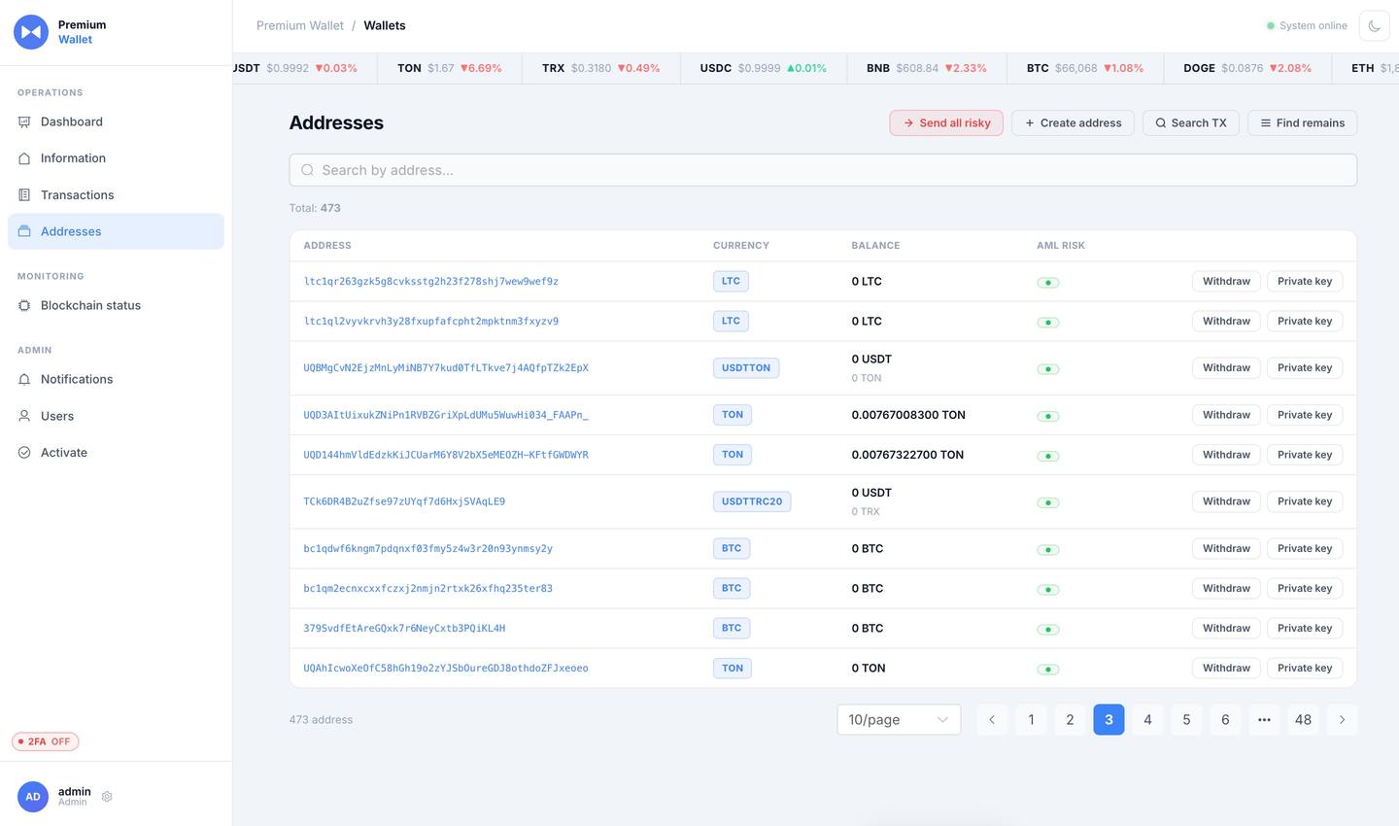This screenshot has height=826, width=1399.
Task: Select current page 3
Action: (x=1109, y=720)
